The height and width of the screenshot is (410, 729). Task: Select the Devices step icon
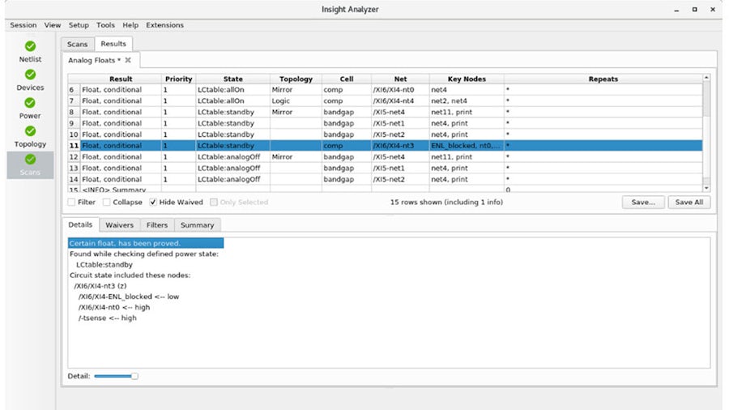pyautogui.click(x=30, y=75)
